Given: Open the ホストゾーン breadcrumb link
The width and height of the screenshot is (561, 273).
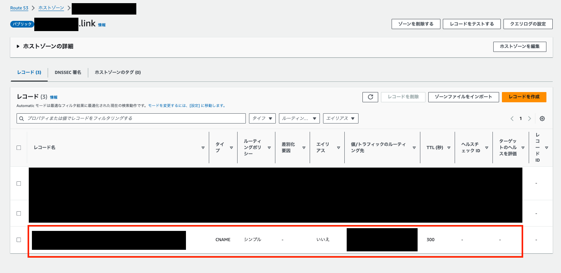Looking at the screenshot, I should pyautogui.click(x=51, y=7).
